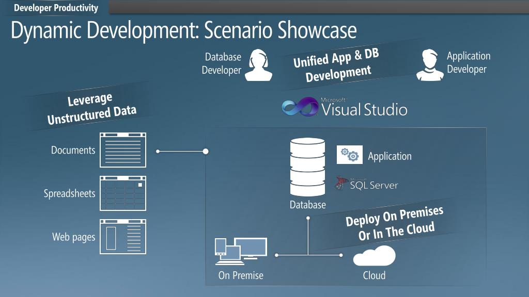The width and height of the screenshot is (529, 297).
Task: Click the database cylinder icon
Action: coord(307,167)
